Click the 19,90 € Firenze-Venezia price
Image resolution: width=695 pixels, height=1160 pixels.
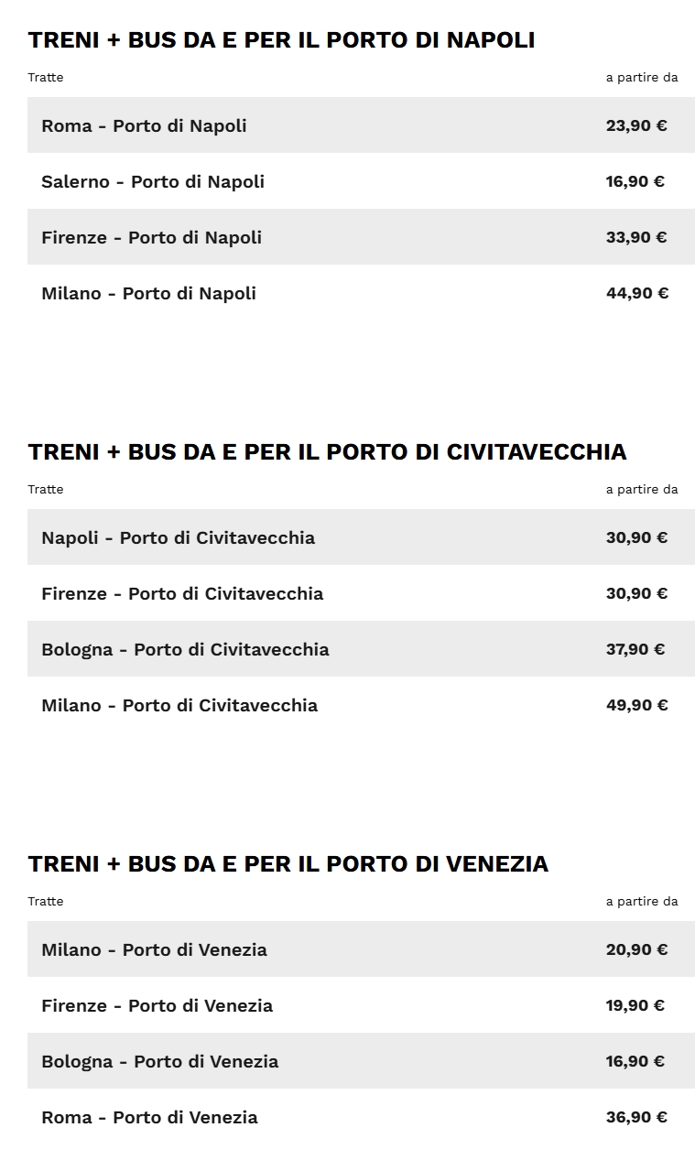tap(635, 1005)
